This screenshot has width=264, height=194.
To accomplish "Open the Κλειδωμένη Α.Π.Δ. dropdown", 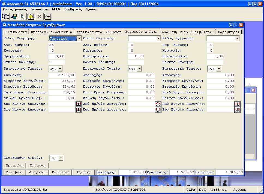I will point(61,158).
